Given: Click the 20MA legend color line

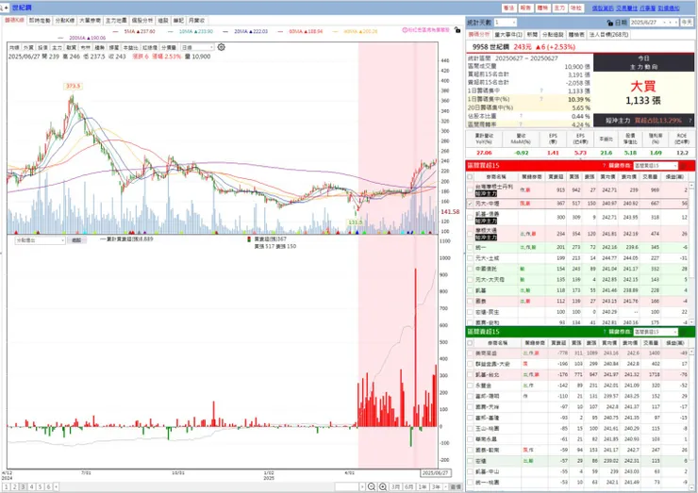Looking at the screenshot, I should point(225,32).
